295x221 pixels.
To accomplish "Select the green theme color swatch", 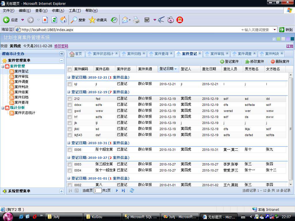I will pos(279,39).
